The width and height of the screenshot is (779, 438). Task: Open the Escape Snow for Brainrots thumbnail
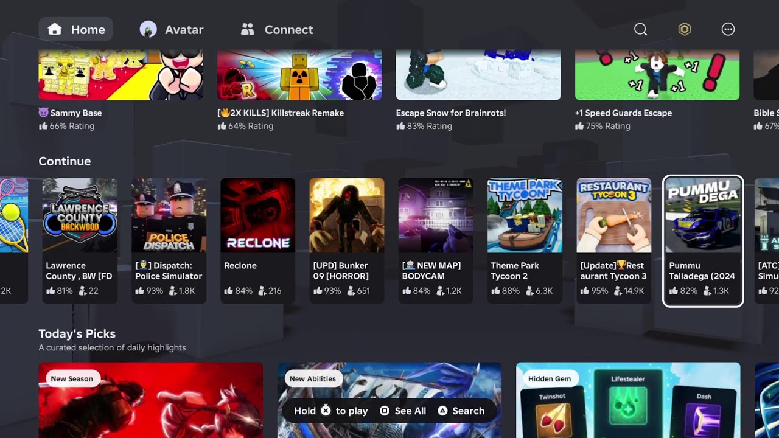(x=478, y=75)
